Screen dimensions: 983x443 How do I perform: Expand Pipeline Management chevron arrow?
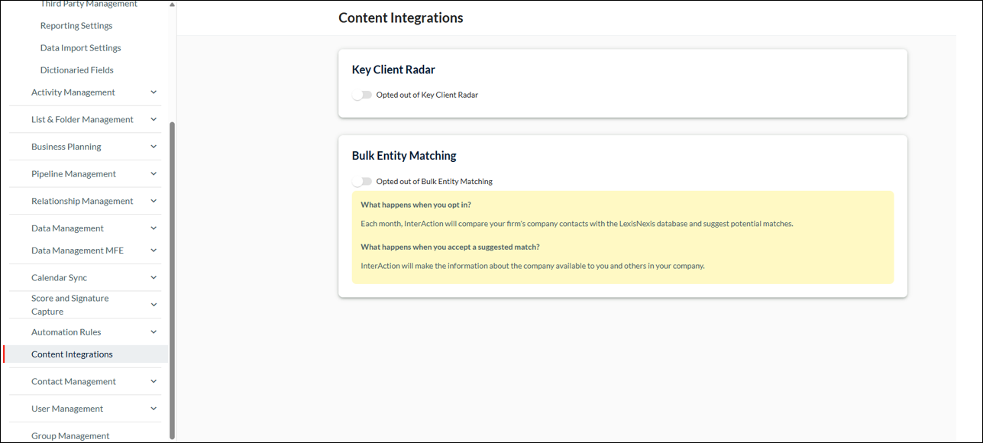tap(154, 174)
